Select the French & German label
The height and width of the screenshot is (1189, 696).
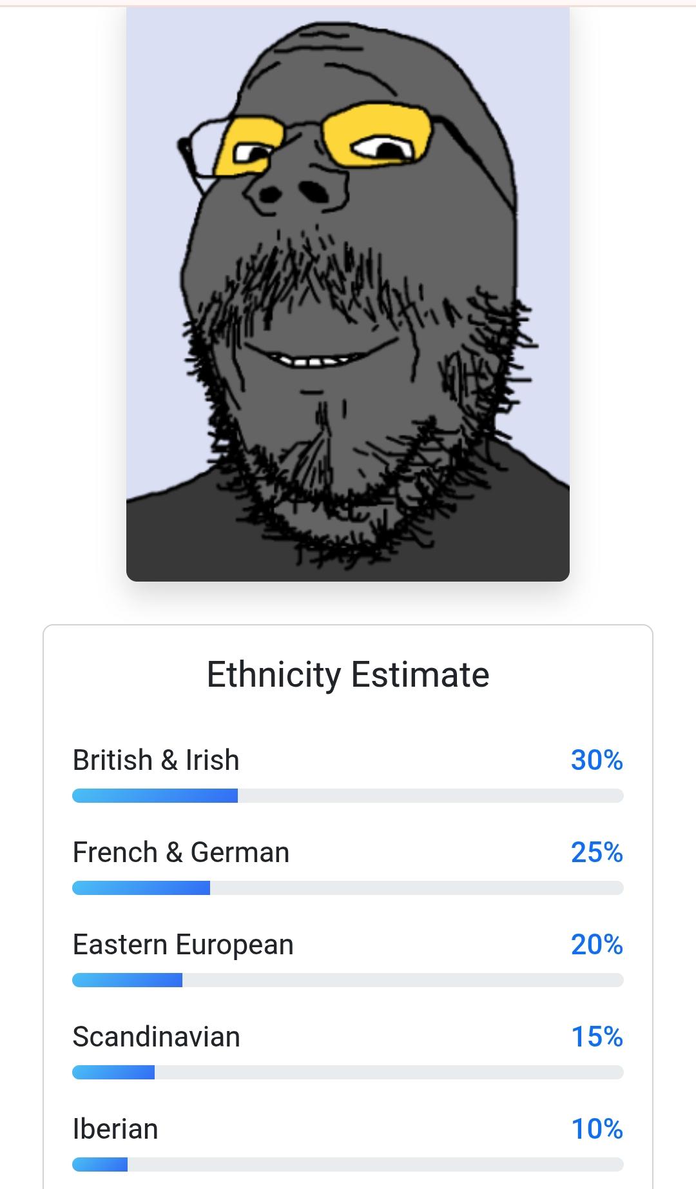181,852
